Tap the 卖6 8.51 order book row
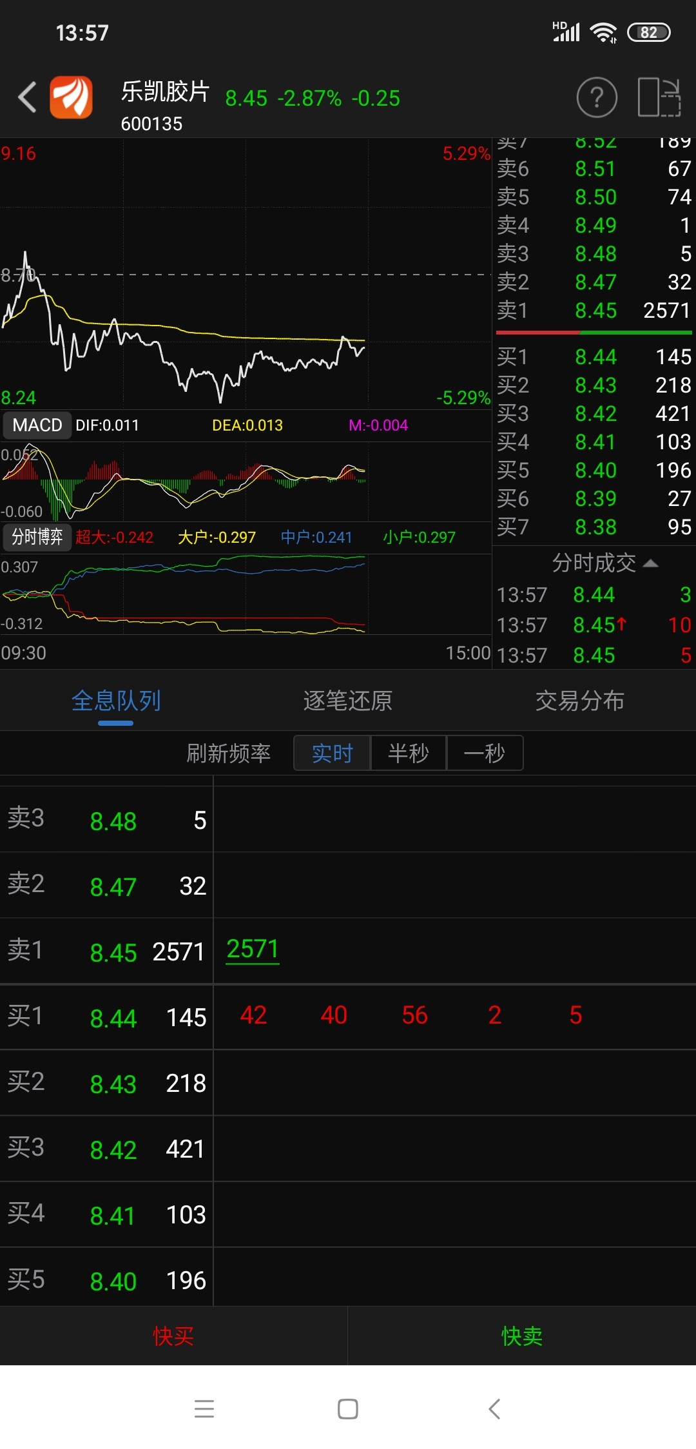Screen dimensions: 696x1449 click(x=594, y=169)
